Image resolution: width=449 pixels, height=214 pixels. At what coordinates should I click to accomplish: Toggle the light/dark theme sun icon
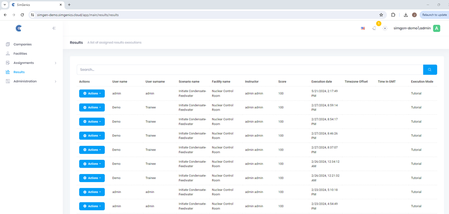(x=385, y=28)
